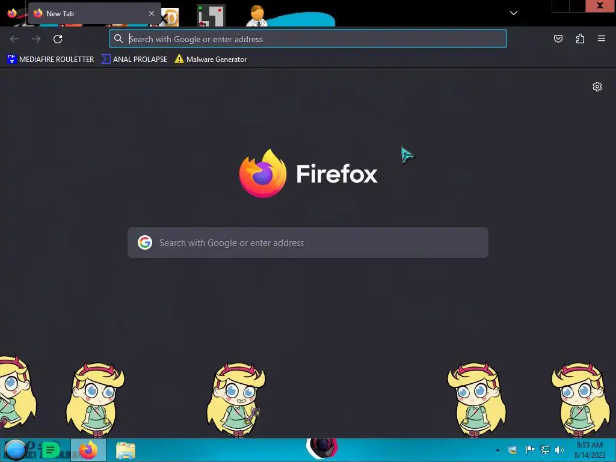Click the green notes taskbar icon
The height and width of the screenshot is (462, 616).
tap(51, 450)
